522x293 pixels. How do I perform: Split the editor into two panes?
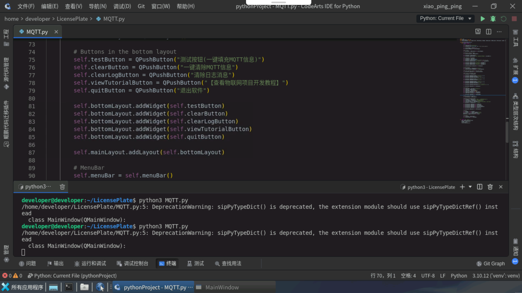point(489,32)
